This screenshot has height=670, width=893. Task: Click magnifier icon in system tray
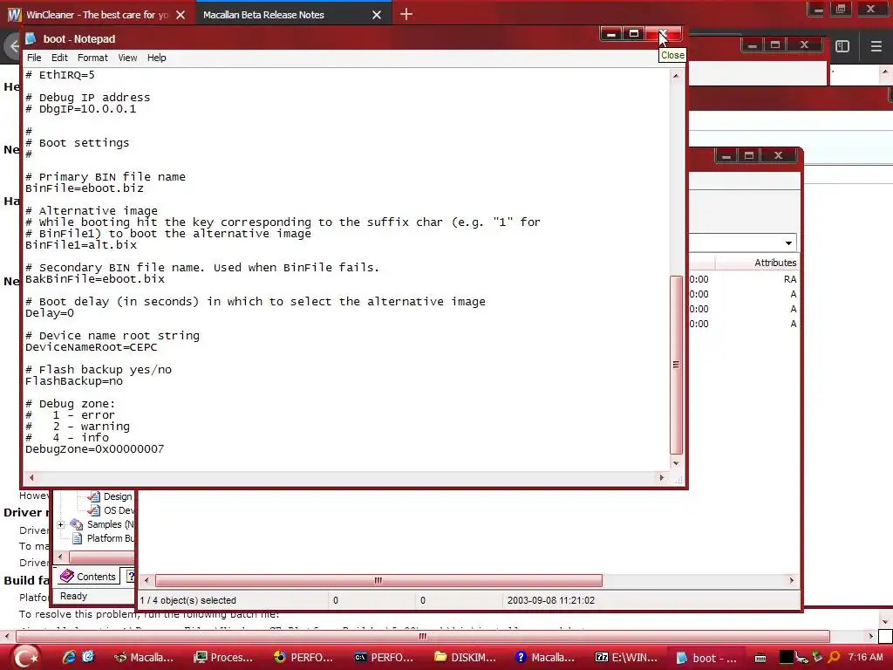[834, 657]
